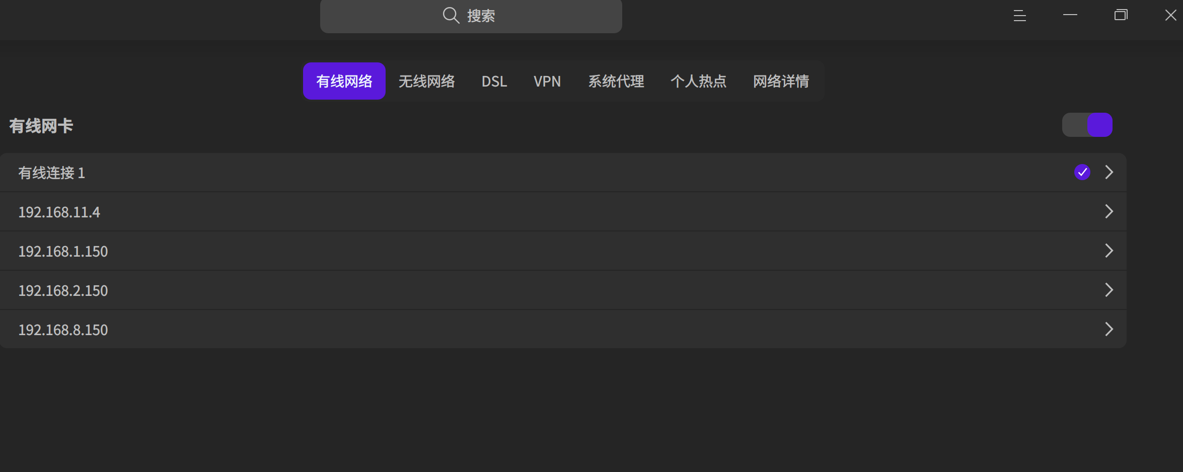Open details arrow for 192.168.8.150
The width and height of the screenshot is (1183, 472).
1108,329
